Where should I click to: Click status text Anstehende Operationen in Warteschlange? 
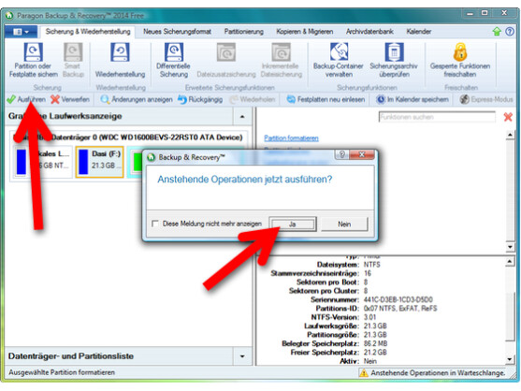[438, 372]
